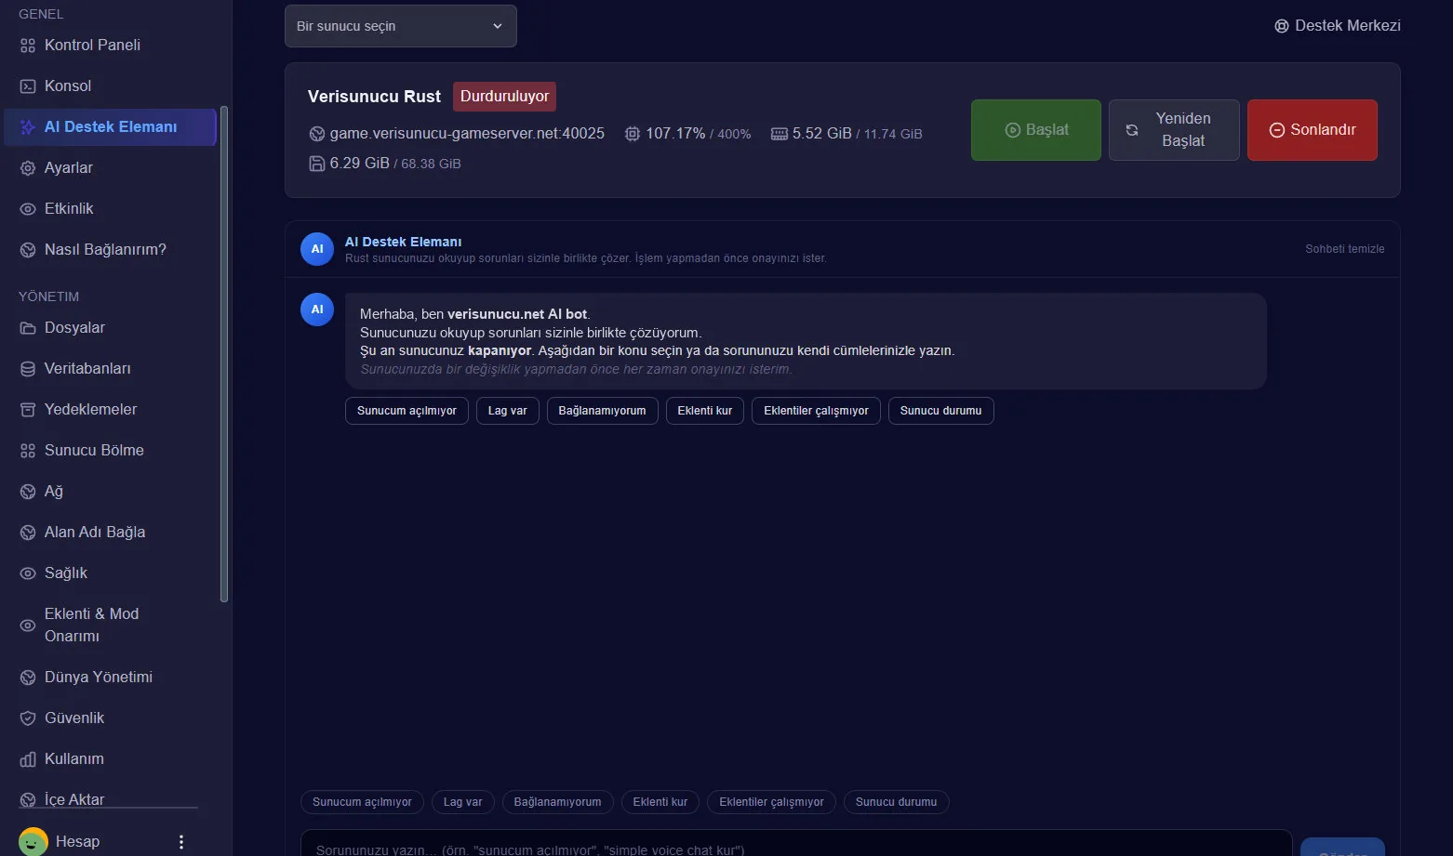Select upper Eklentiler çalışmıyor chip
Viewport: 1453px width, 856px height.
point(817,411)
